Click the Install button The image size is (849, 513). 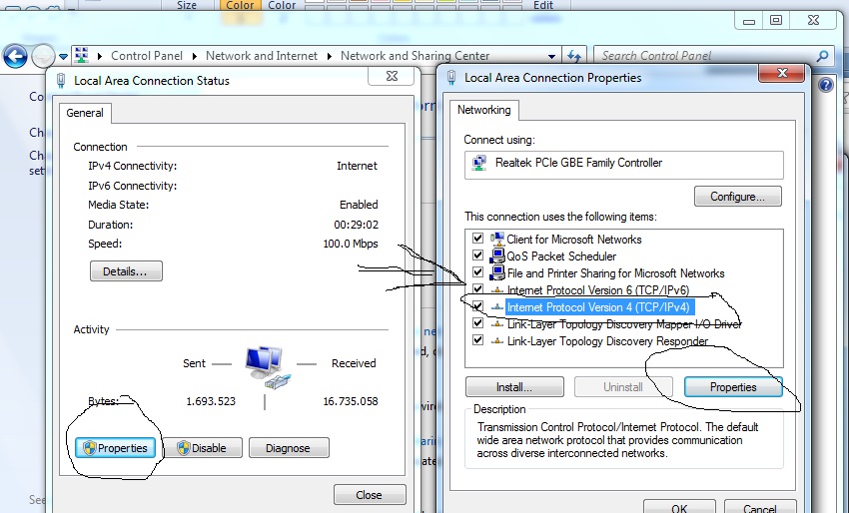[x=514, y=387]
